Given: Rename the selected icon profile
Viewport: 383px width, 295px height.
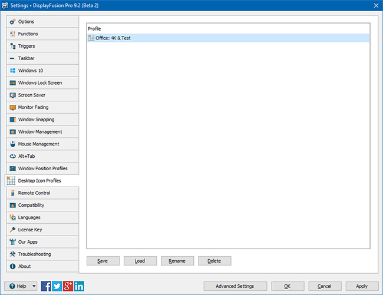Looking at the screenshot, I should coord(177,260).
